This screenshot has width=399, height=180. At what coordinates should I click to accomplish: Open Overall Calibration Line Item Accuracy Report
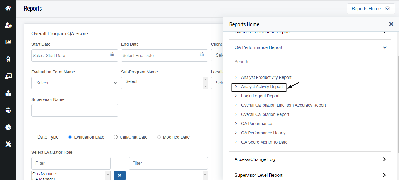coord(284,105)
